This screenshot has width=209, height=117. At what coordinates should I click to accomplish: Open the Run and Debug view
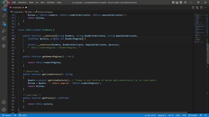[4, 31]
